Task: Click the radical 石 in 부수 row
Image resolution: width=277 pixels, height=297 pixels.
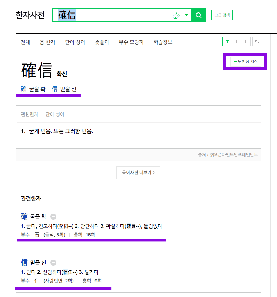Action: pyautogui.click(x=37, y=235)
